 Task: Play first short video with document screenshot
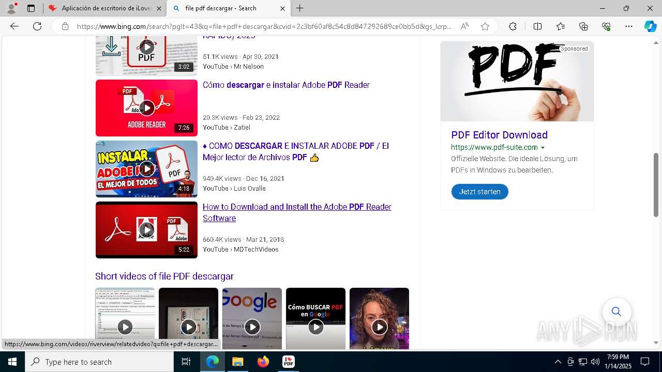pyautogui.click(x=125, y=319)
